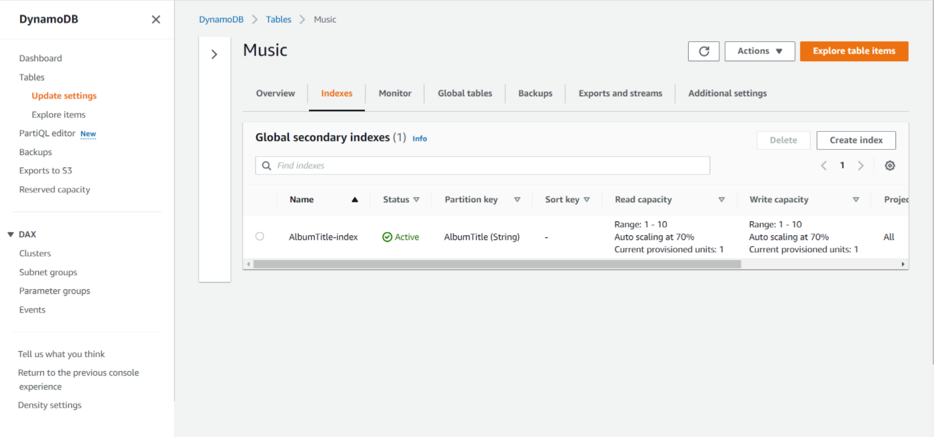The width and height of the screenshot is (934, 437).
Task: Click the Find indexes search field
Action: coord(482,166)
